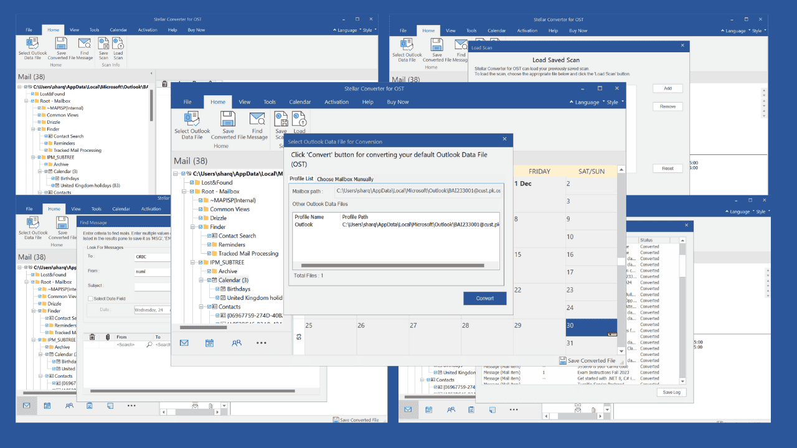Select Outlook profile row in conversion dialog
Screen dimensions: 797x448
[x=396, y=224]
